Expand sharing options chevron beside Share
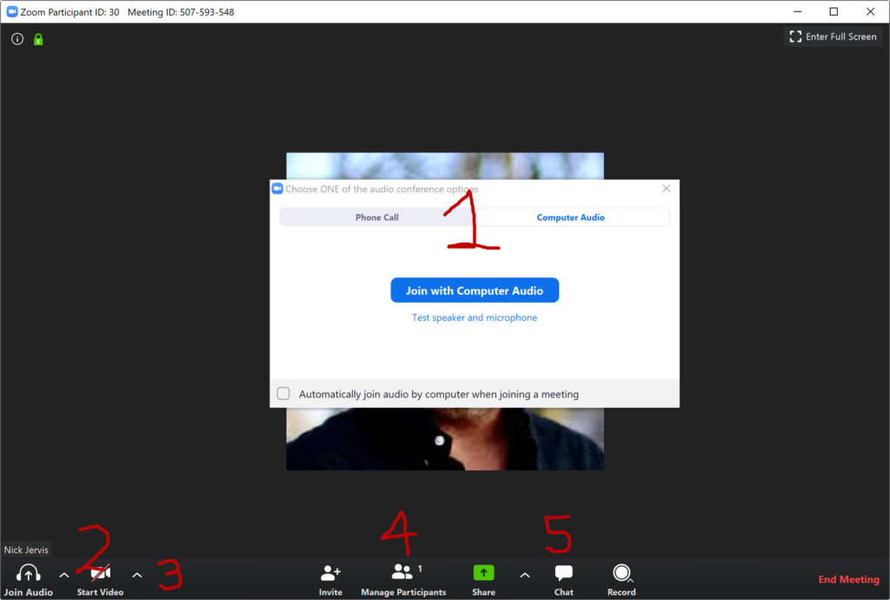The image size is (890, 600). (x=525, y=575)
